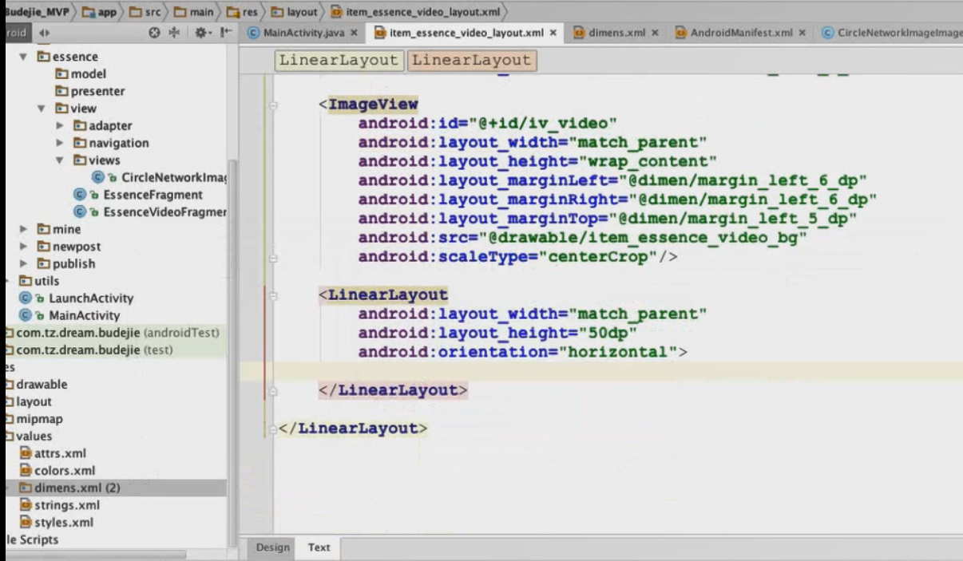Click the fold marker beside the ImageView tag
Viewport: 963px width, 561px height.
274,105
